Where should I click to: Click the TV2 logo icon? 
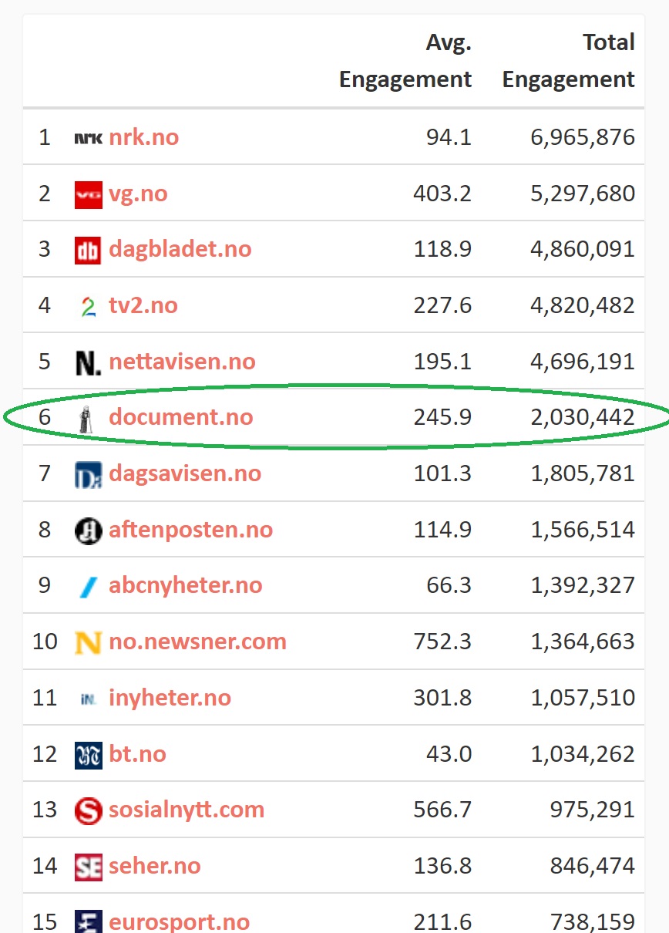coord(88,307)
